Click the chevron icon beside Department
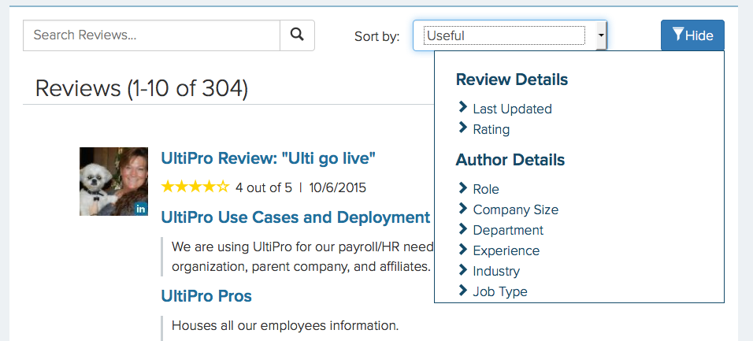 [463, 229]
